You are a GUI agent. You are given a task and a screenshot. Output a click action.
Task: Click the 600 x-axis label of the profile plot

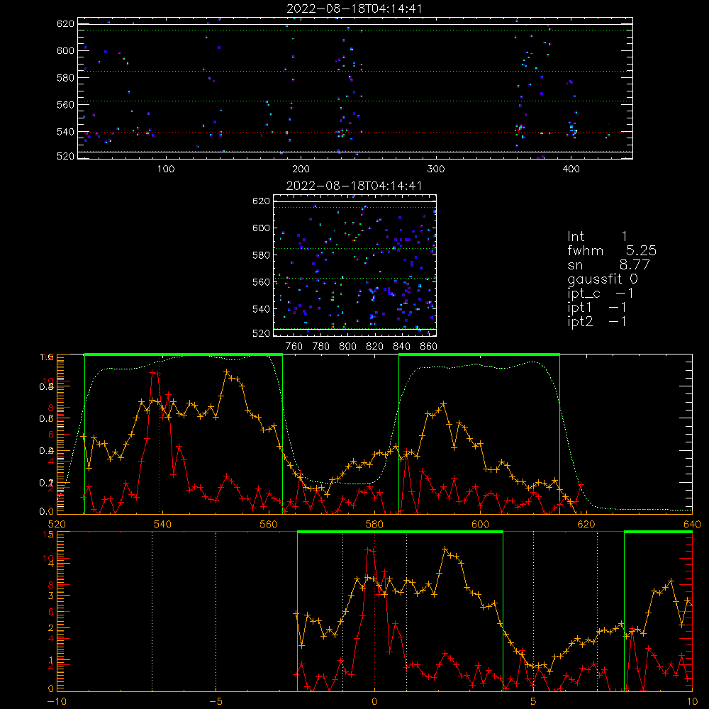pyautogui.click(x=480, y=524)
